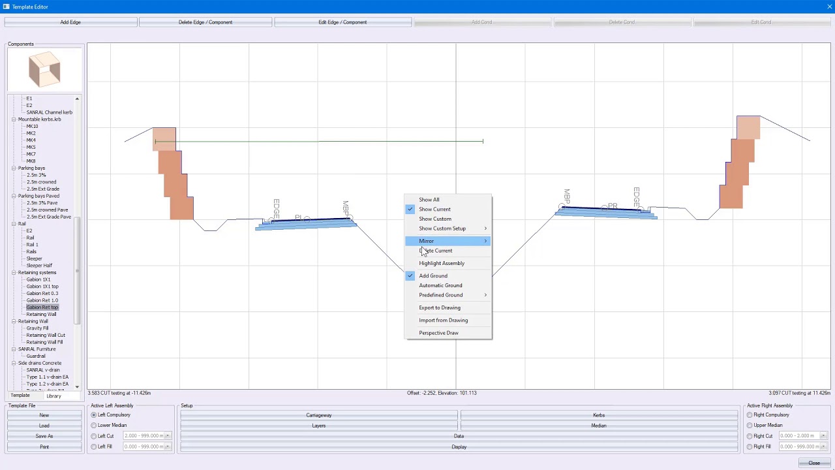This screenshot has height=470, width=835.
Task: Select the Guardrail tree item
Action: [x=36, y=356]
